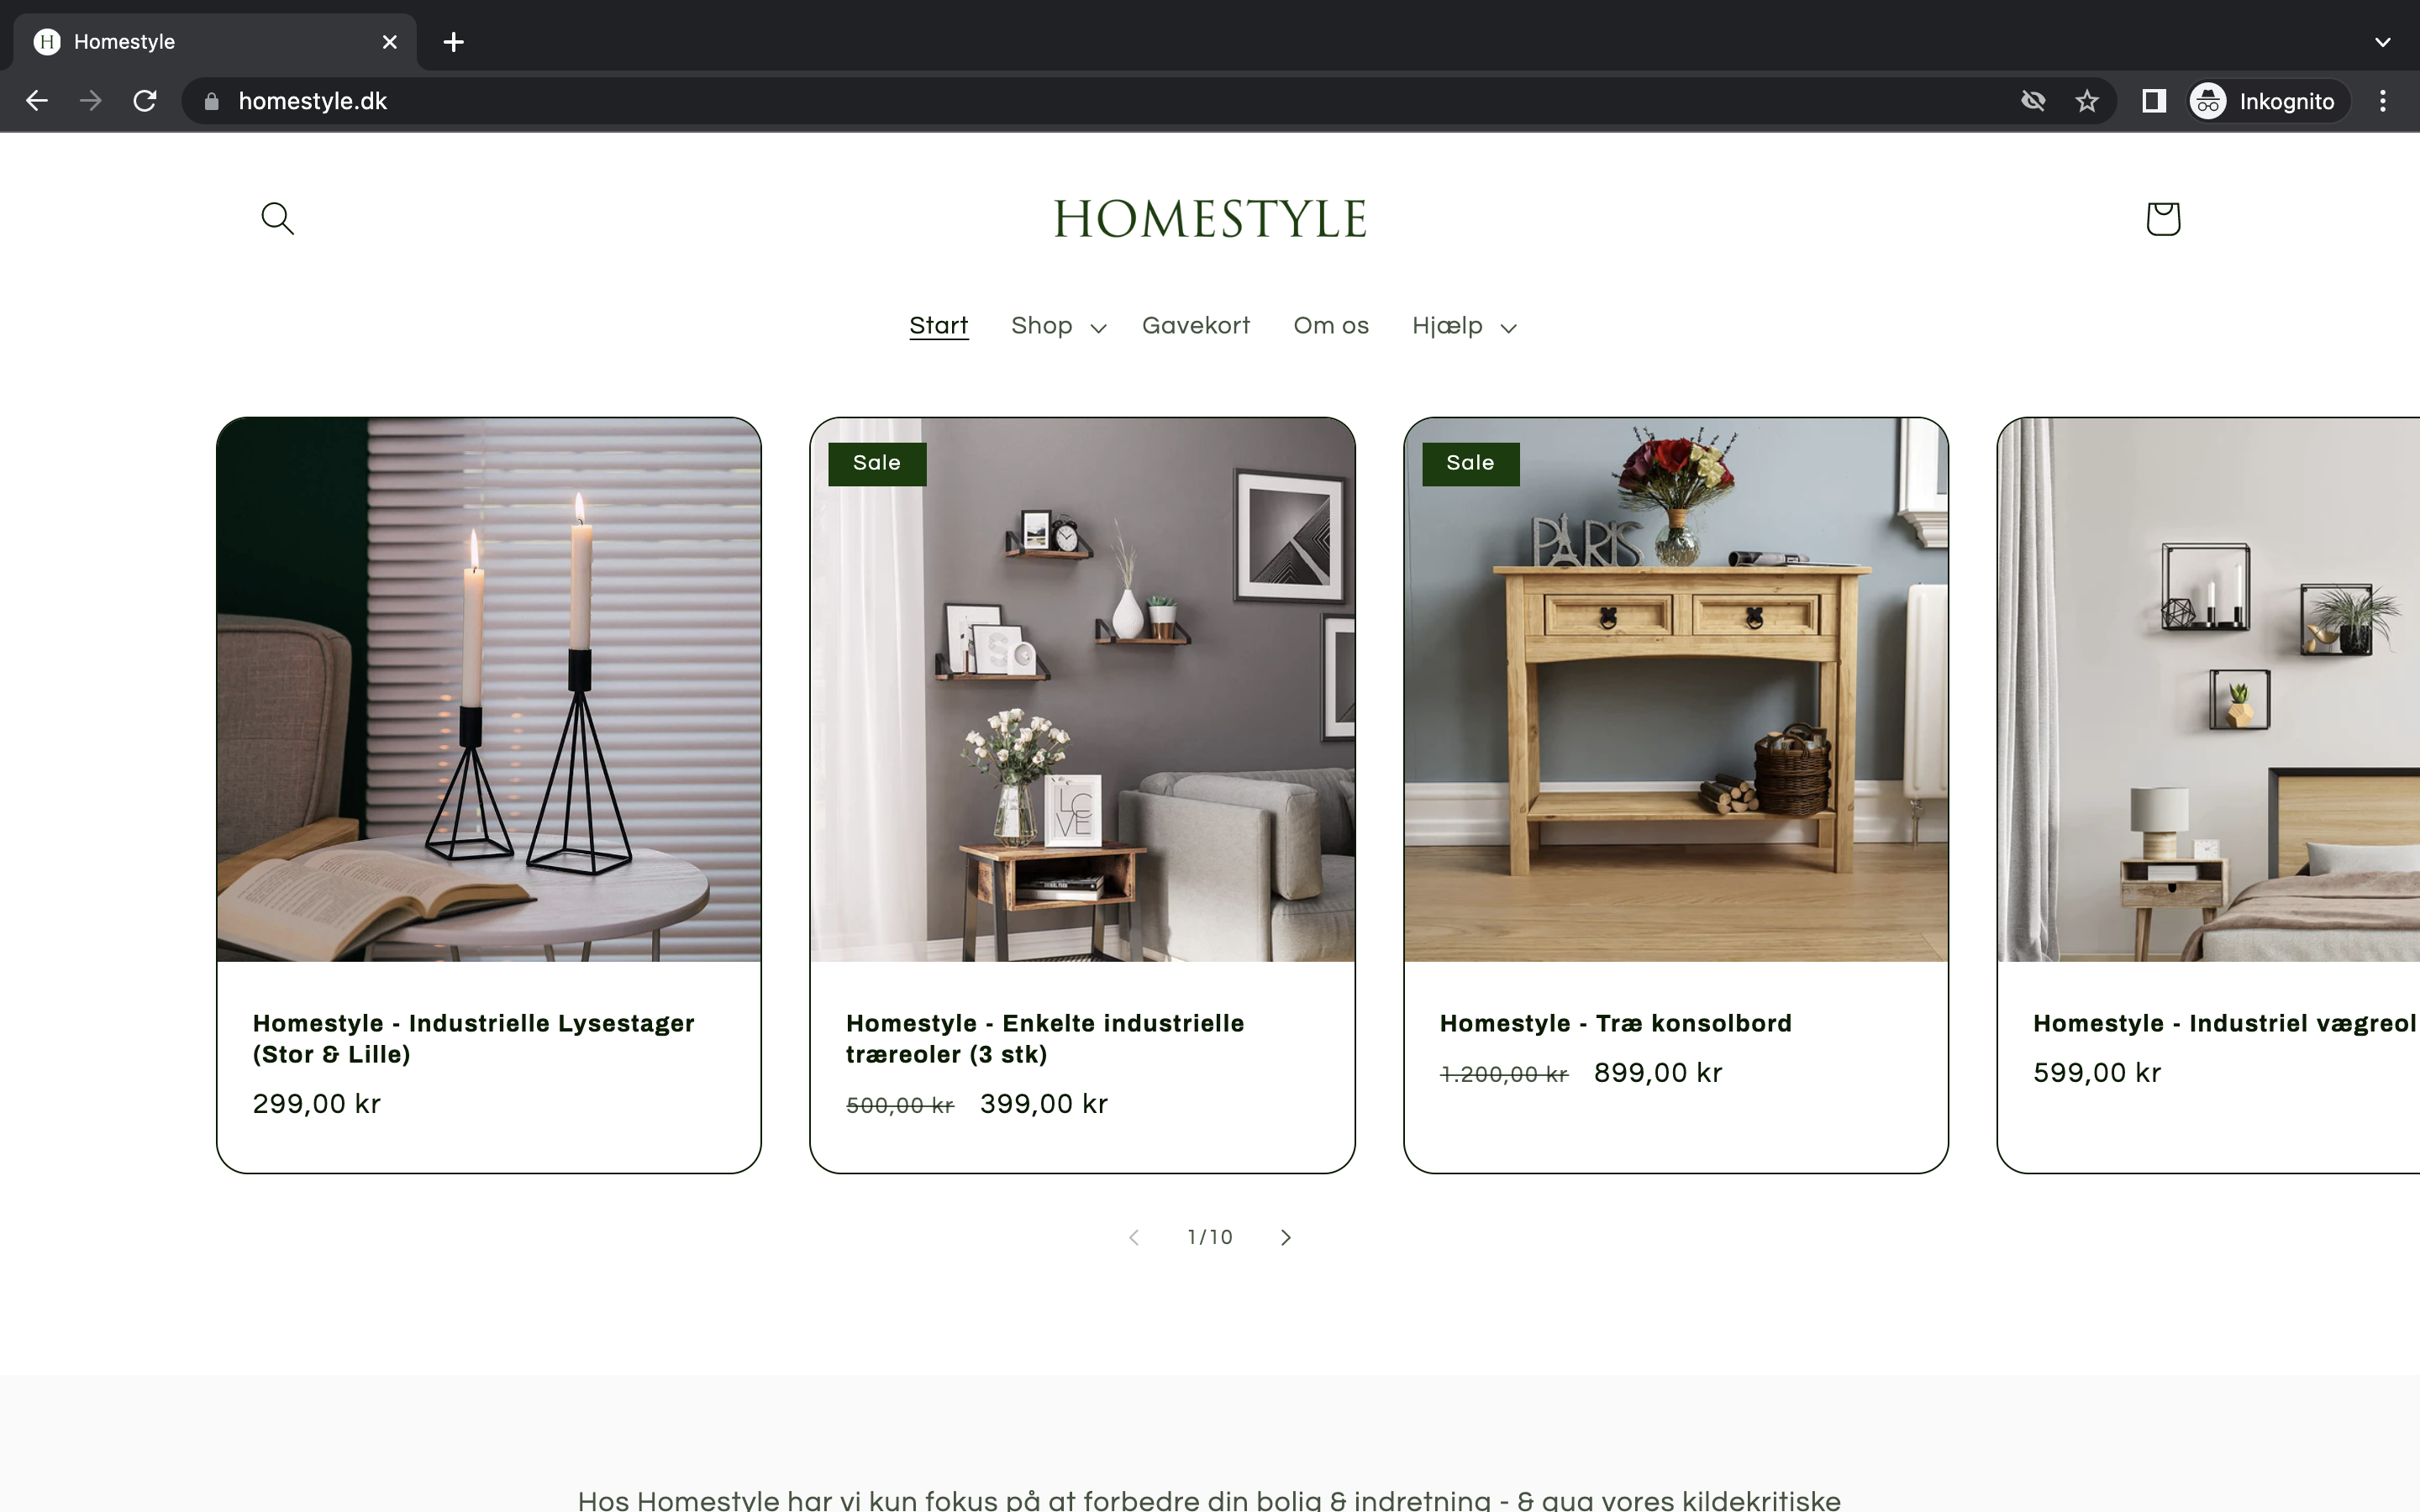The image size is (2420, 1512).
Task: Open the shopping cart bag icon
Action: (2163, 218)
